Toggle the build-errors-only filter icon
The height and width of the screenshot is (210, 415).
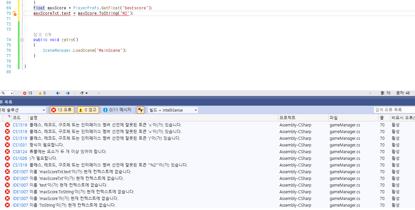tap(141, 110)
